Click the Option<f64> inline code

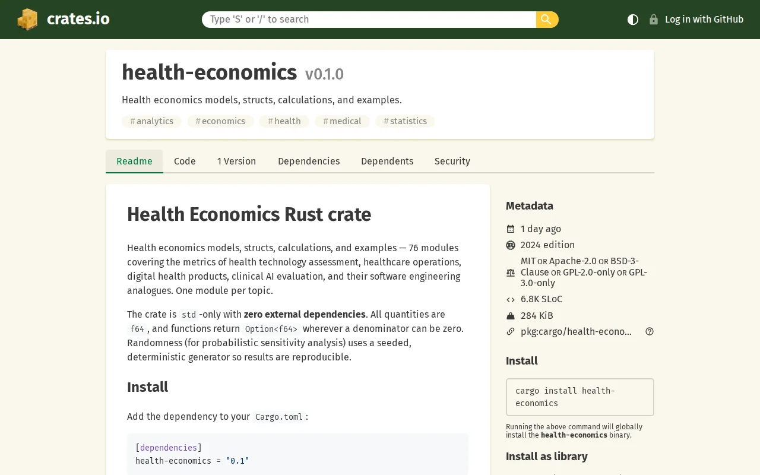coord(271,329)
